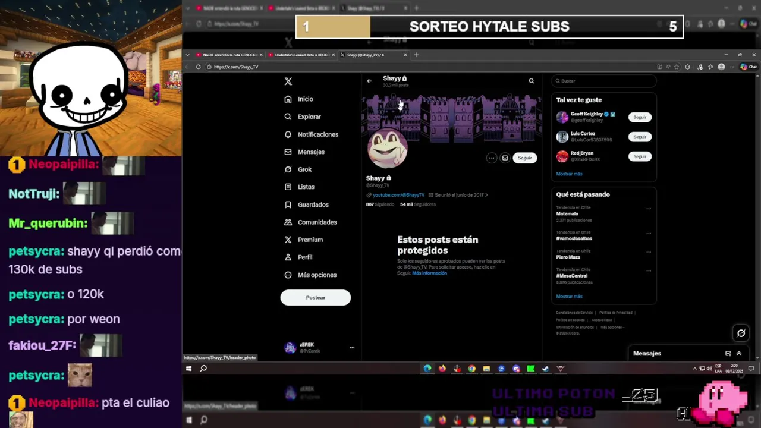Open youtube.com/@ShayyTV link
This screenshot has width=761, height=428.
click(x=398, y=195)
